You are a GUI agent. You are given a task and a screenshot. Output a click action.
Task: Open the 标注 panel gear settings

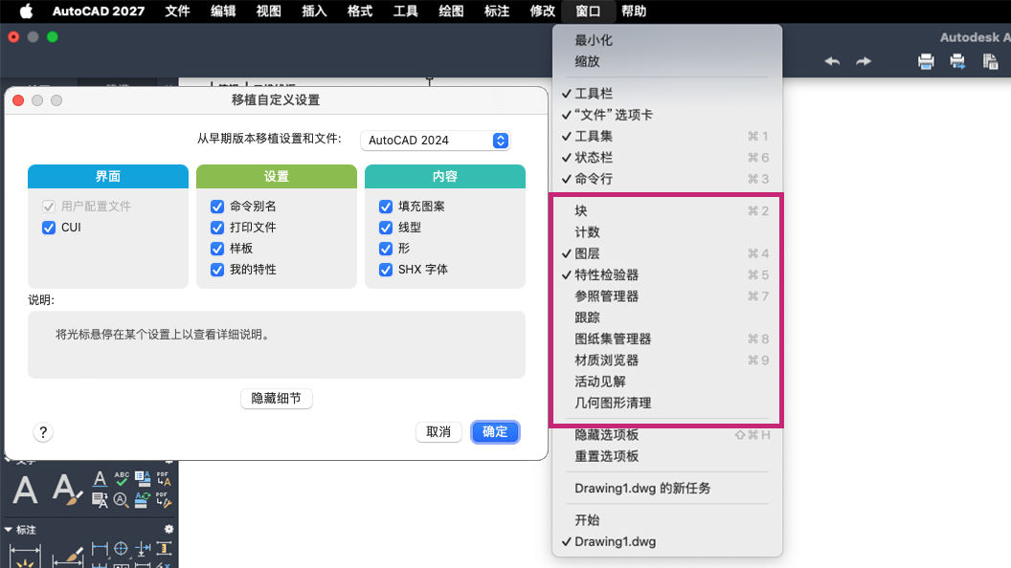pos(168,529)
